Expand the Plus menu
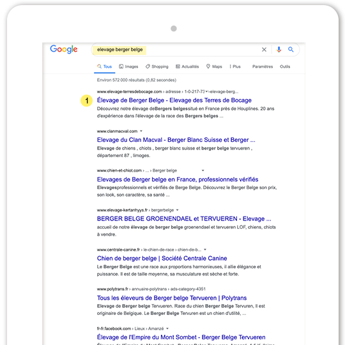Viewport: 345px width, 345px height. click(x=235, y=66)
